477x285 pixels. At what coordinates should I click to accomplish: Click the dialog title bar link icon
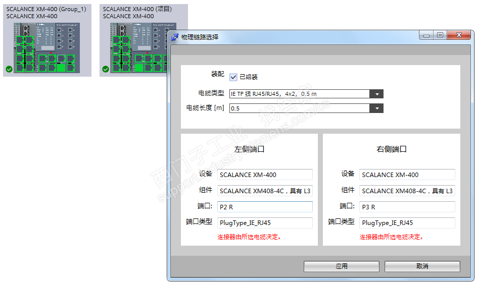point(175,37)
